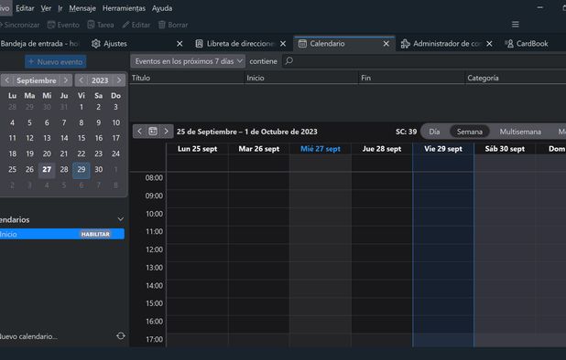Viewport: 566px width, 360px height.
Task: Open the Mensaje menu
Action: 82,8
